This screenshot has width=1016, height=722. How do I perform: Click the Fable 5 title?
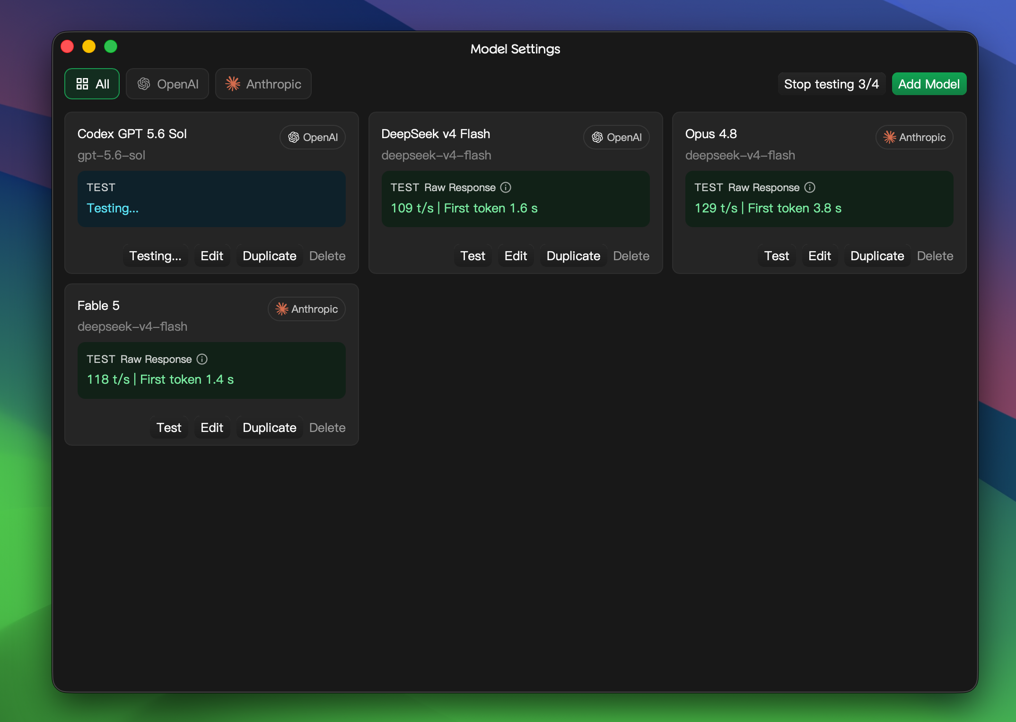point(98,306)
